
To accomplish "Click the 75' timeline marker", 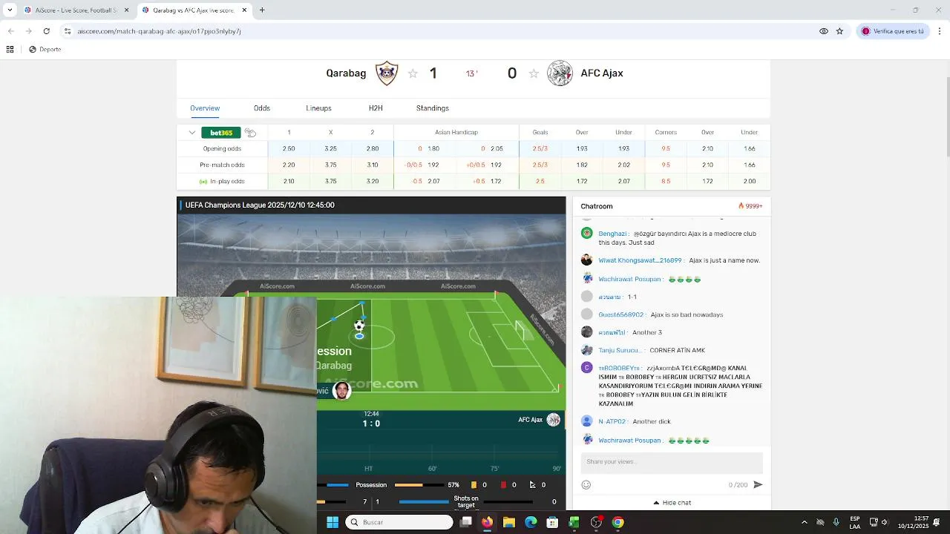I will coord(495,469).
